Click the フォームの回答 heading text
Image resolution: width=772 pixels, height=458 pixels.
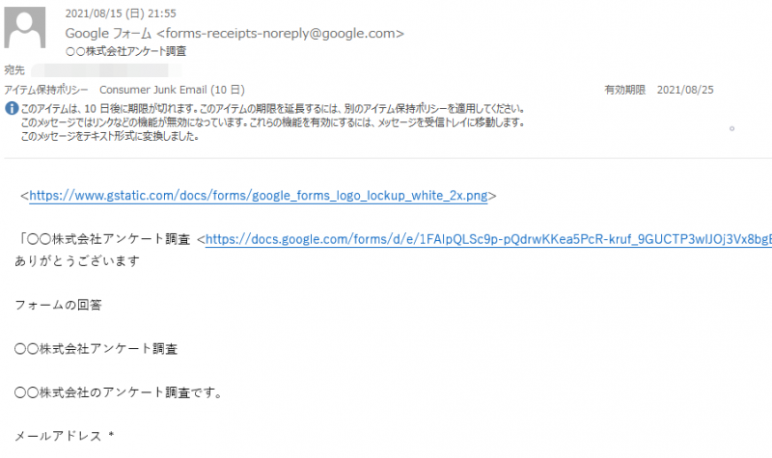[58, 305]
